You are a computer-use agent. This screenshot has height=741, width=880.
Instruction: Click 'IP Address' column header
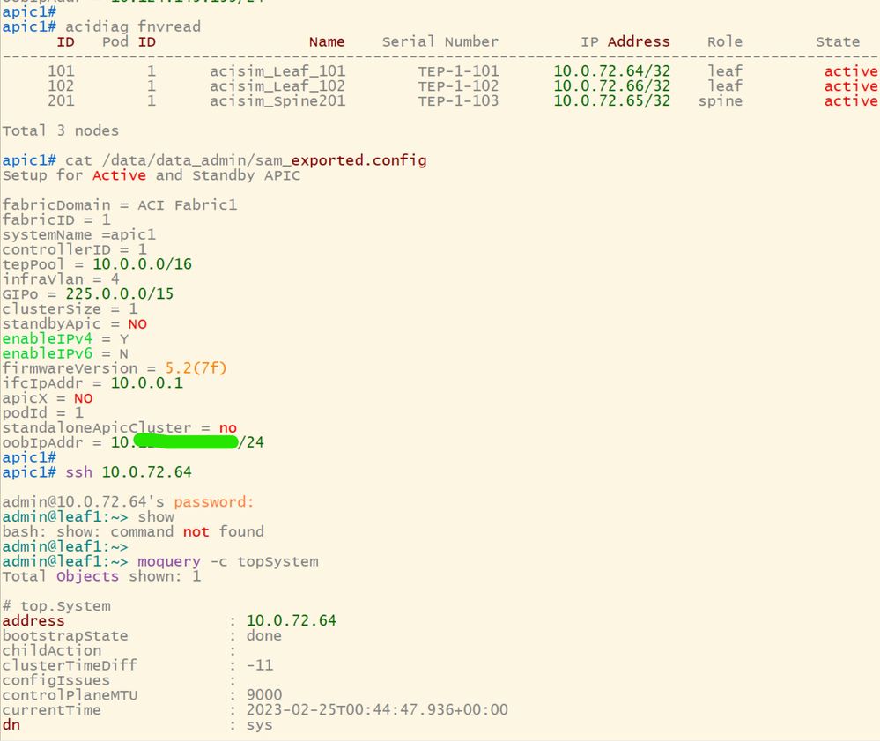[625, 41]
